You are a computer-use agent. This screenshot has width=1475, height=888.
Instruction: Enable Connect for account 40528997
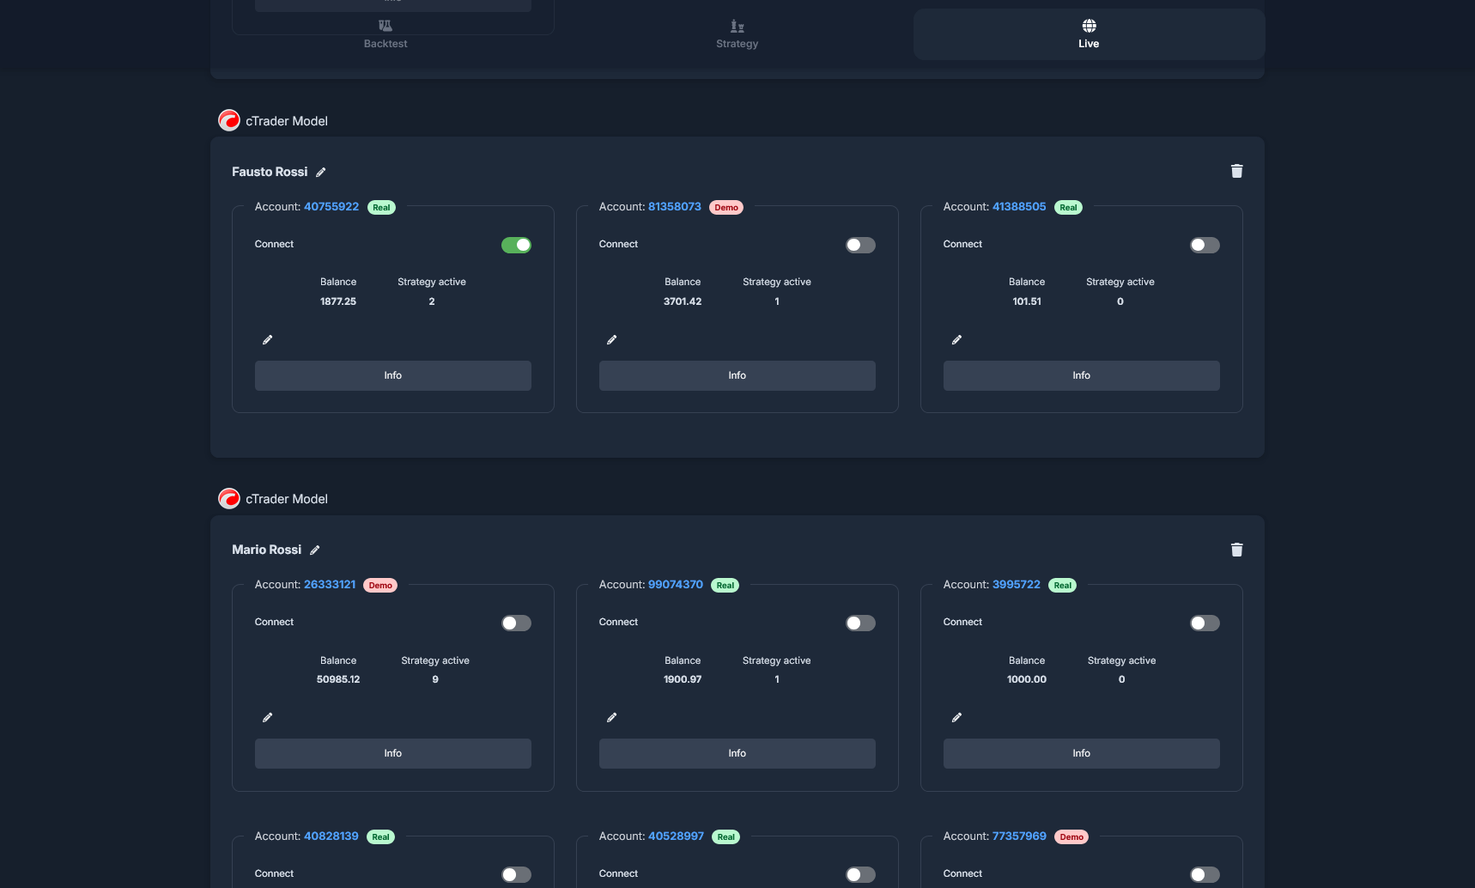pos(860,874)
